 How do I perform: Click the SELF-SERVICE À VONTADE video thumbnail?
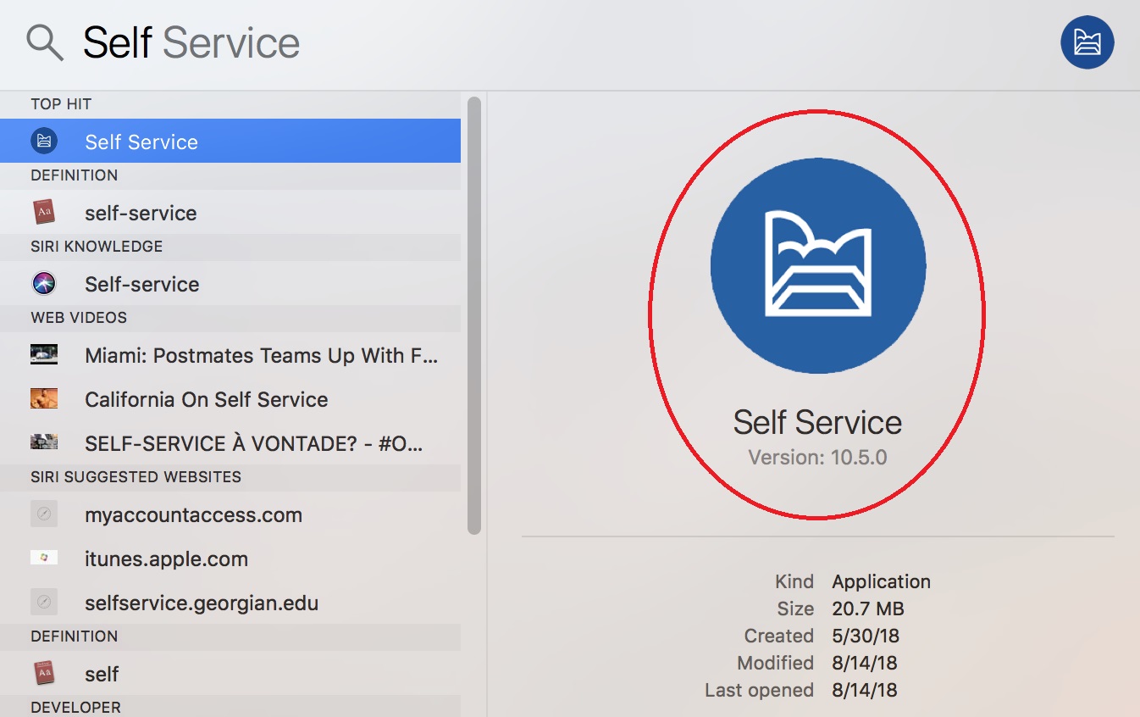click(x=44, y=442)
